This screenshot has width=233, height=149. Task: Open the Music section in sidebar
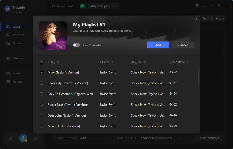coord(17,27)
